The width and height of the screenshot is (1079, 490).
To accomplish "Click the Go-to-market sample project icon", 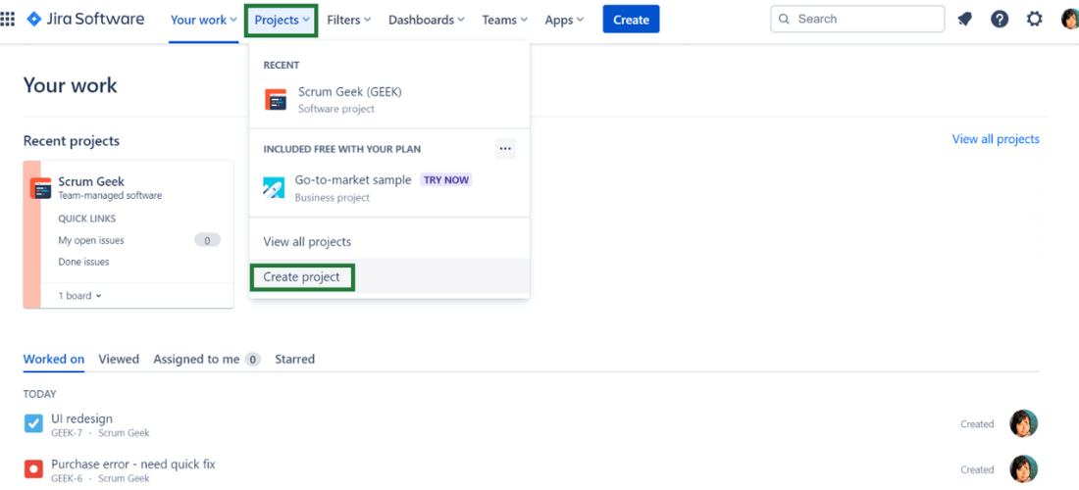I will tap(274, 187).
